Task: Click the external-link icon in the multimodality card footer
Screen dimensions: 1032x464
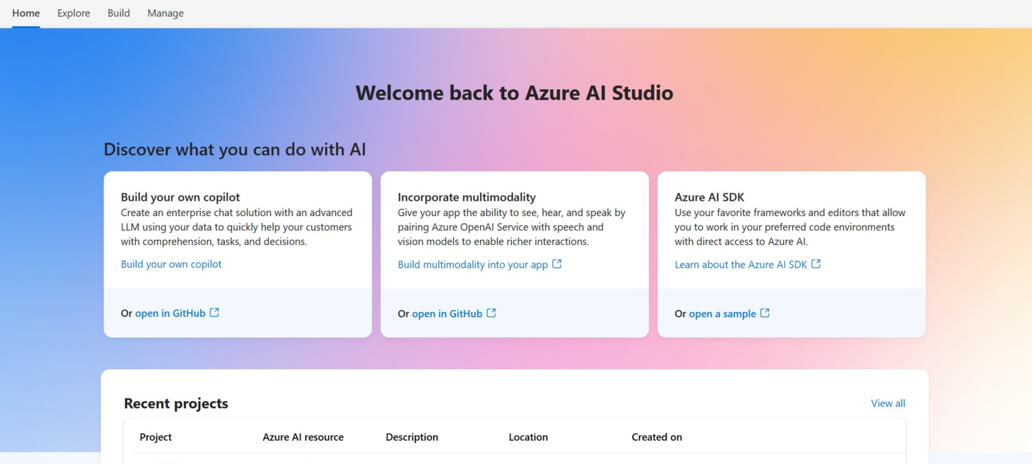Action: pos(492,313)
